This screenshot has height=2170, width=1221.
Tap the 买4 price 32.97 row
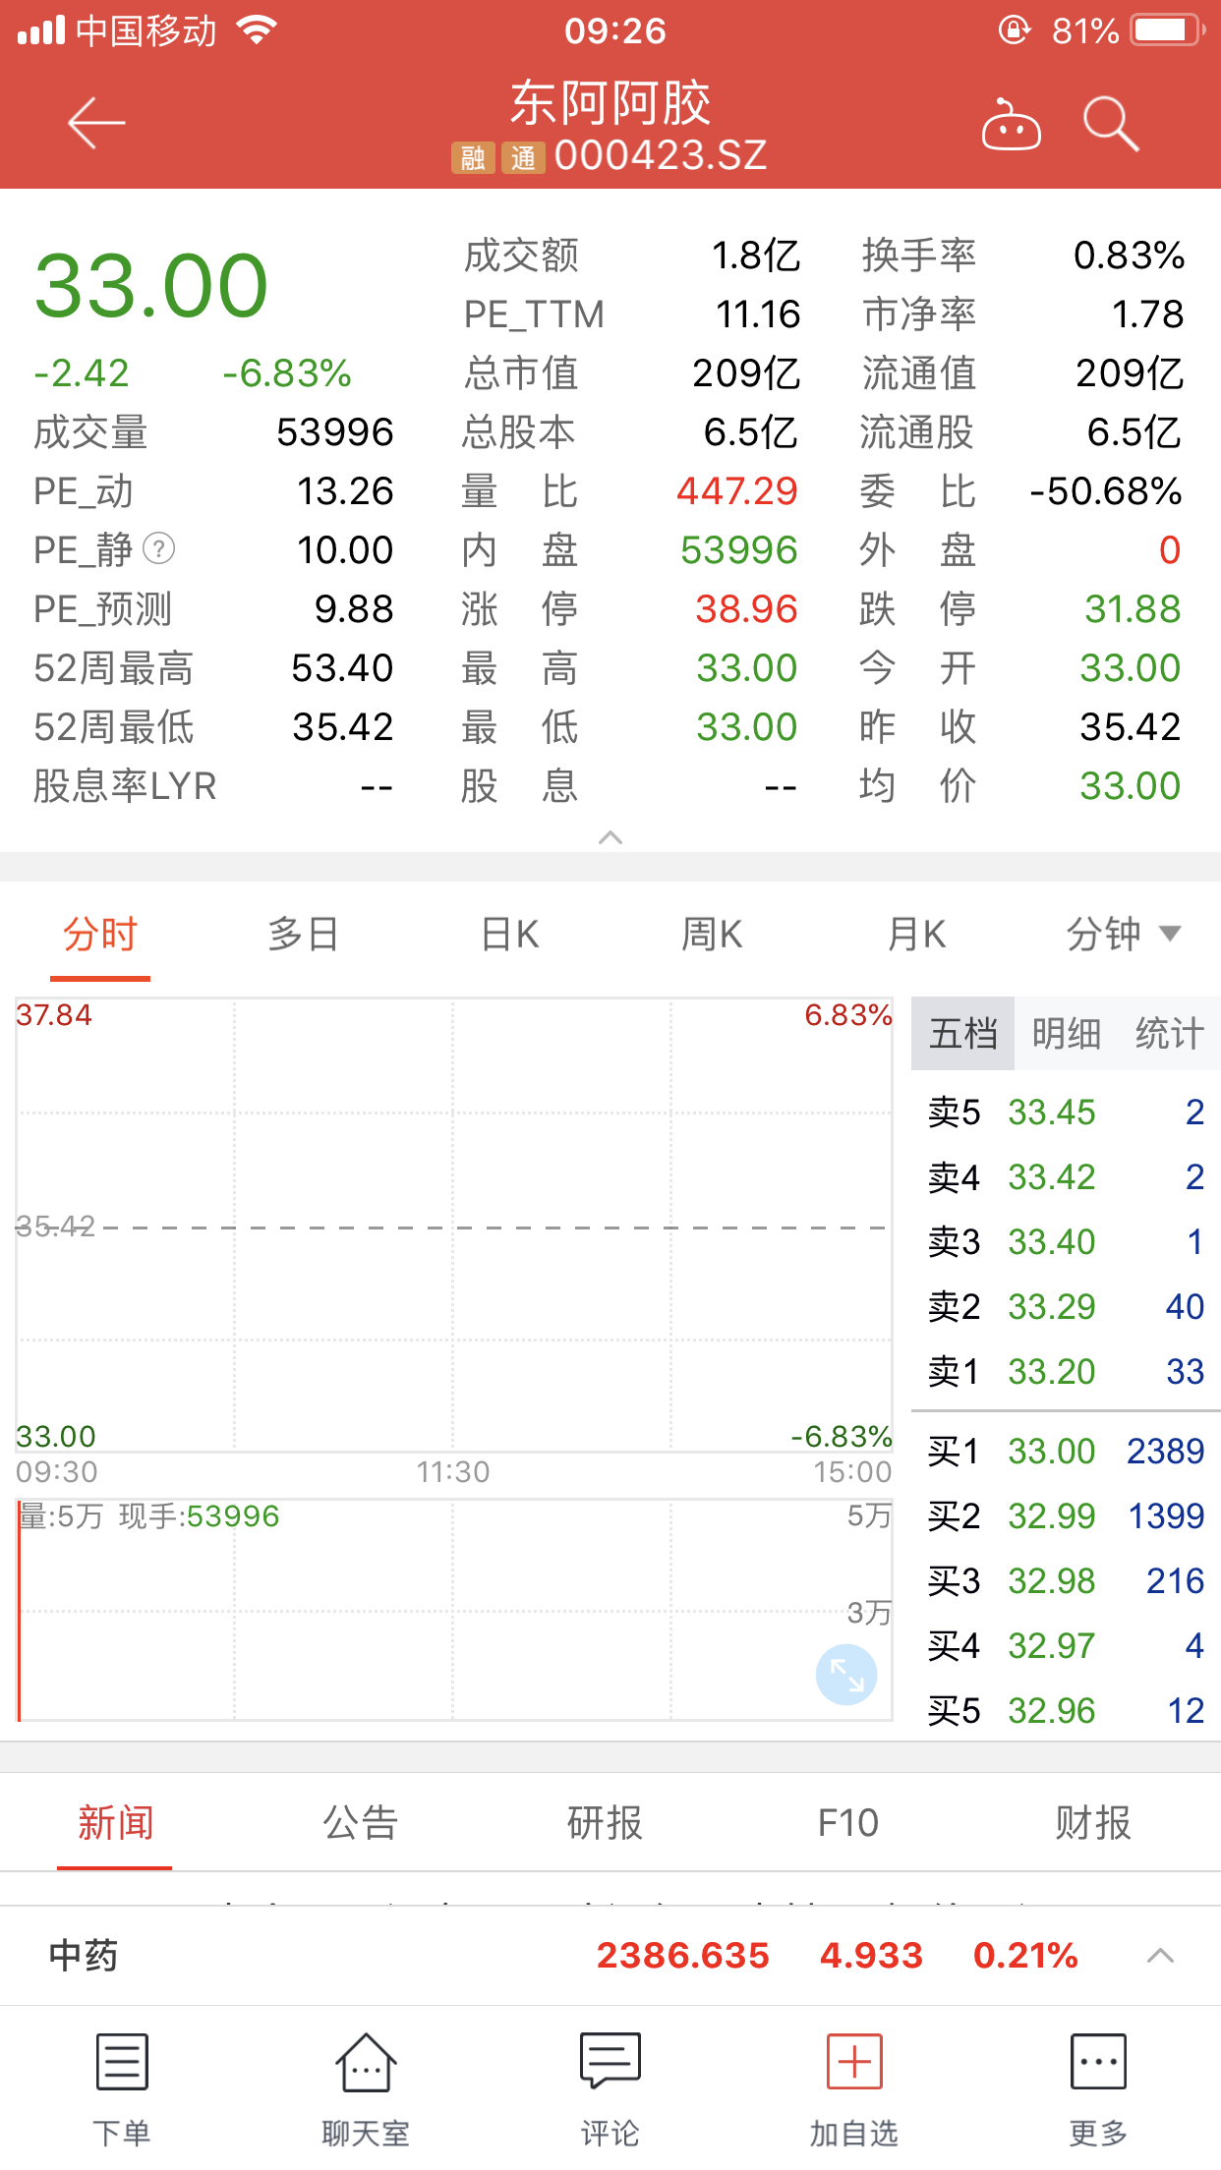(1067, 1646)
